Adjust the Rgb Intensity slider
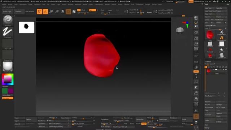Image resolution: width=231 pixels, height=130 pixels. click(x=88, y=13)
